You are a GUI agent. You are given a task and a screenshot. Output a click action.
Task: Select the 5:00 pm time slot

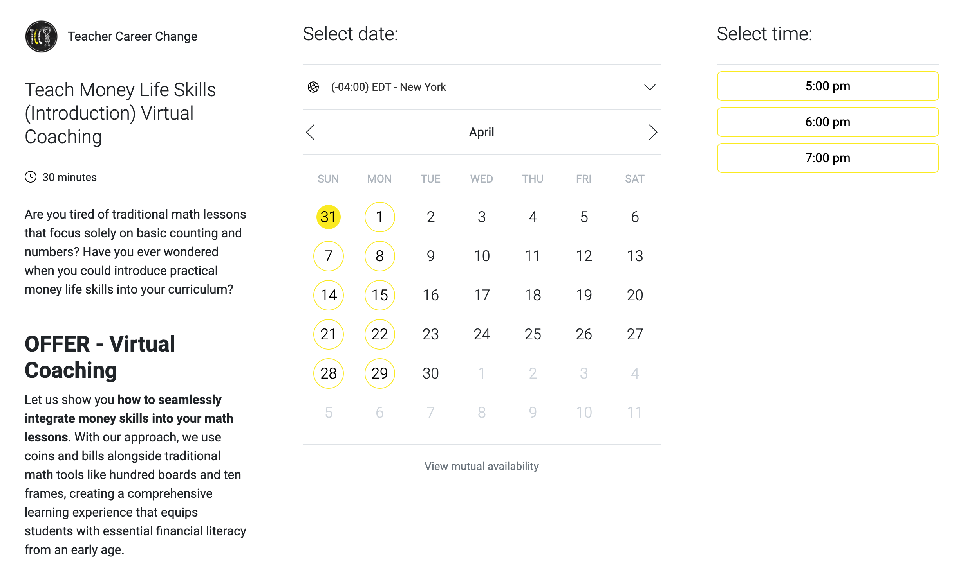tap(827, 86)
